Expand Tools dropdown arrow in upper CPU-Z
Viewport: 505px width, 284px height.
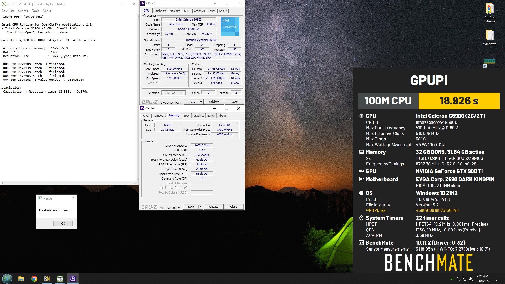pos(201,102)
